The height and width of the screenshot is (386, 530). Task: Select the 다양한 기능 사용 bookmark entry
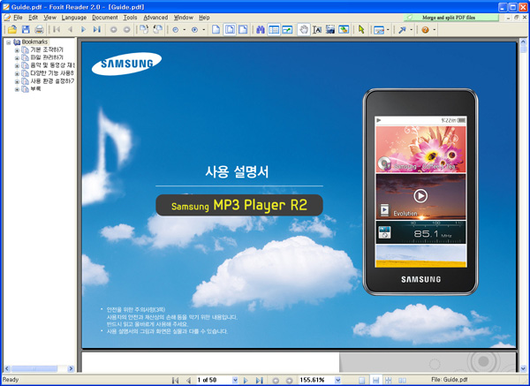click(52, 73)
